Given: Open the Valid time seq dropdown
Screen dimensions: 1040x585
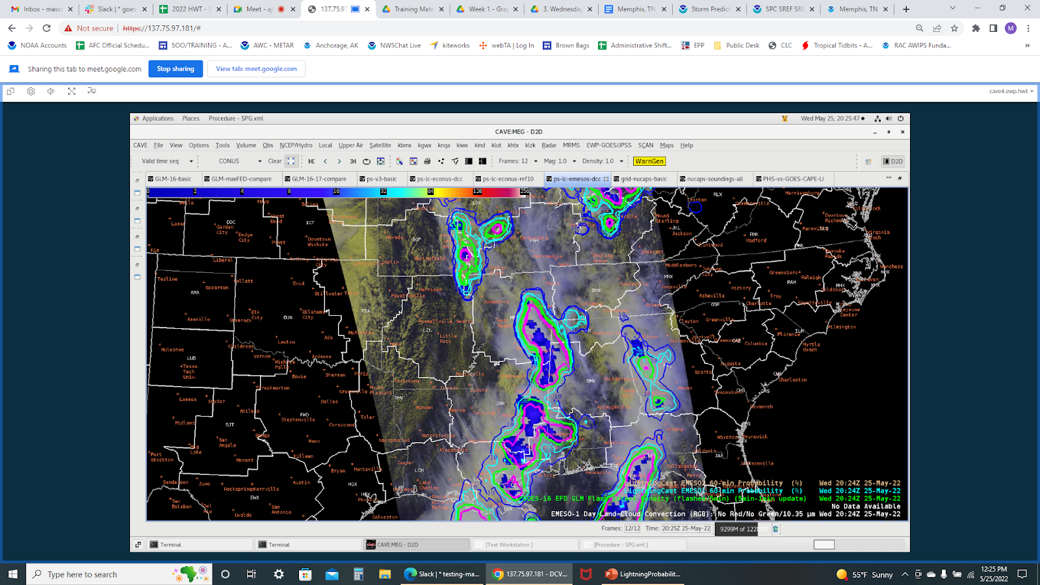Looking at the screenshot, I should 191,161.
